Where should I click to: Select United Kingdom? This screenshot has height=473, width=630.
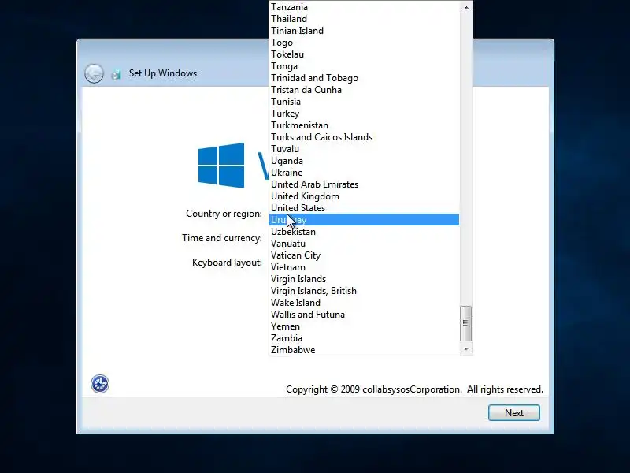click(x=364, y=196)
